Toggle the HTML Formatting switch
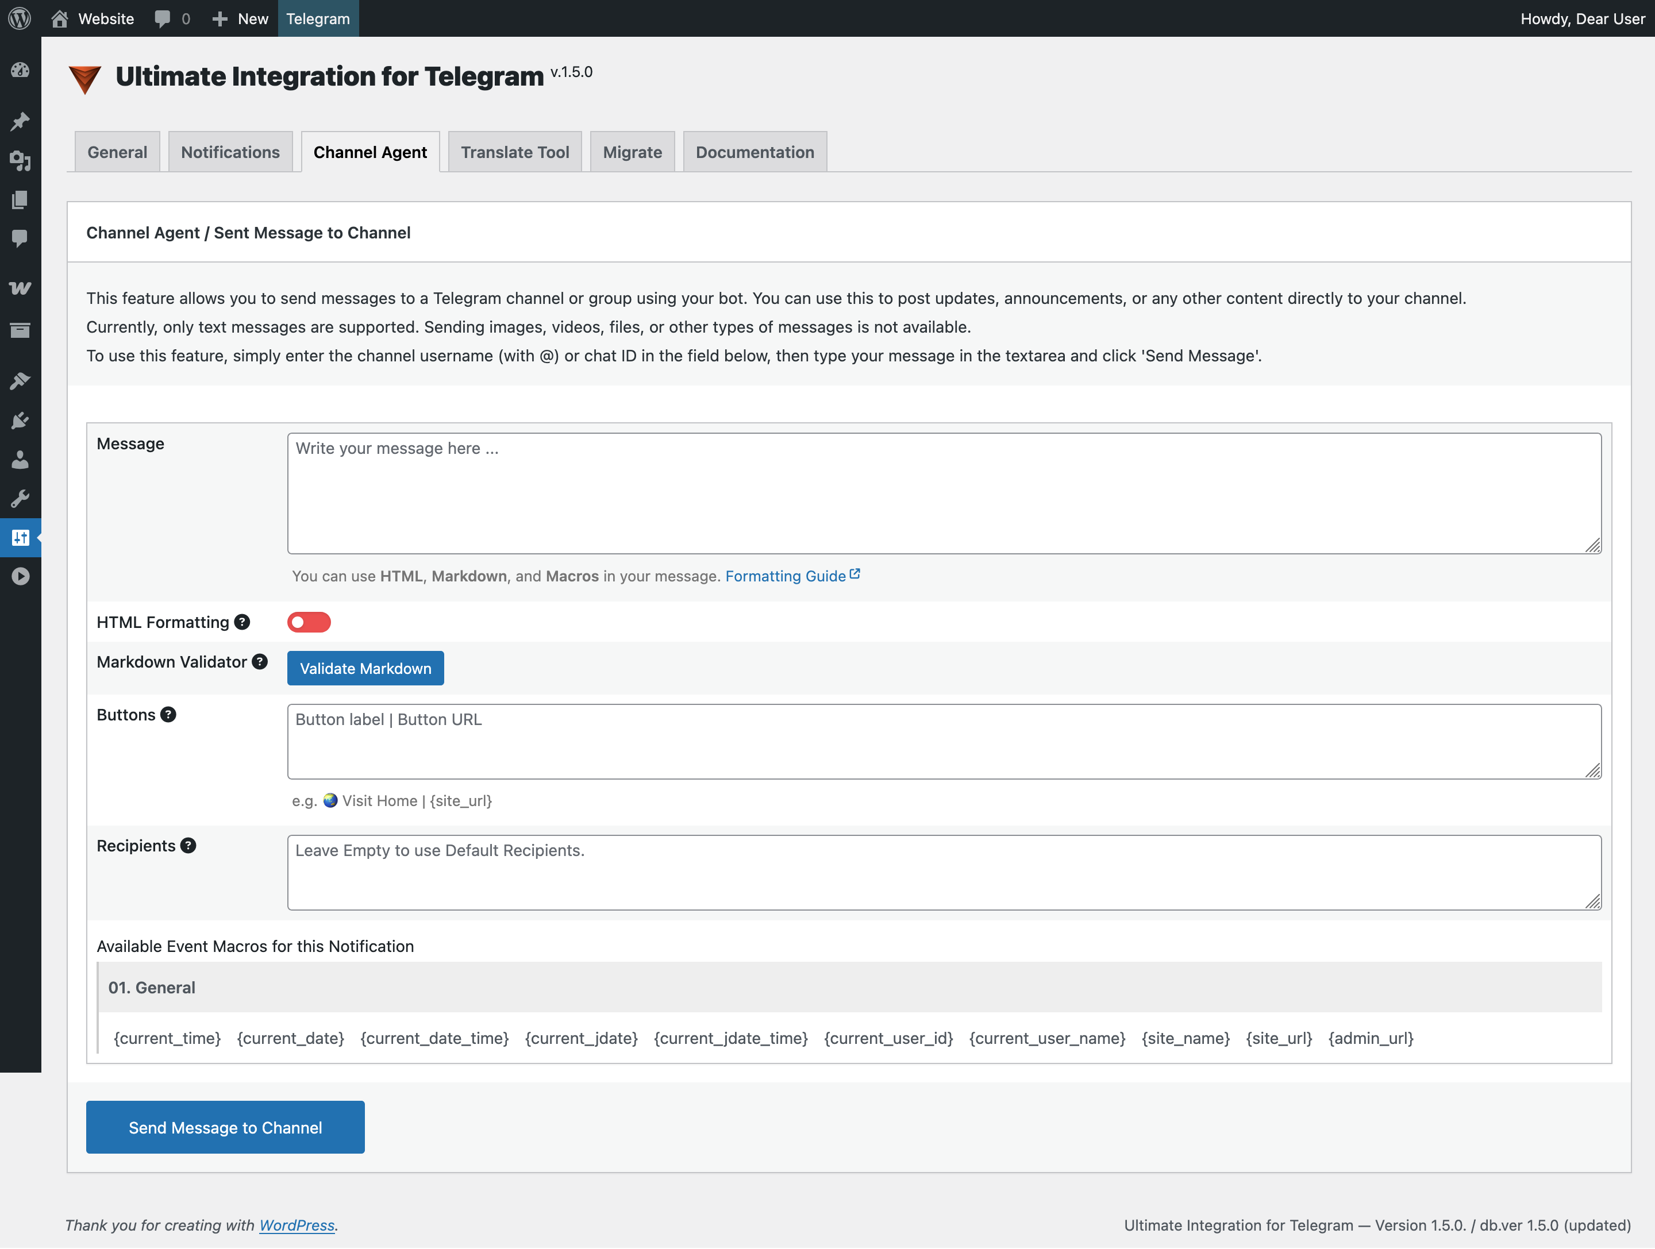The height and width of the screenshot is (1249, 1655). tap(309, 622)
